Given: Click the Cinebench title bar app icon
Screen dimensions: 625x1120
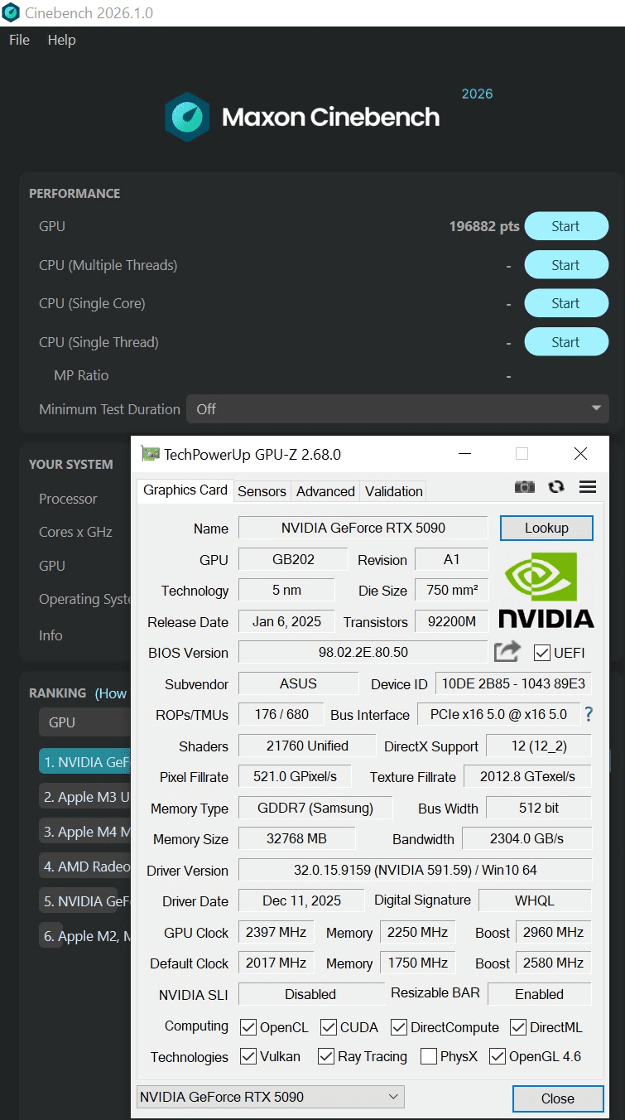Looking at the screenshot, I should [11, 12].
